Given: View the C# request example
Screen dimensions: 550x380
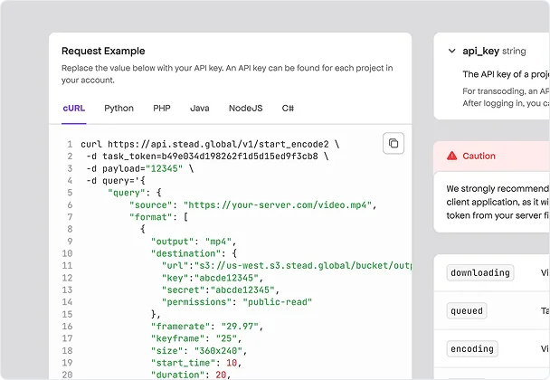Looking at the screenshot, I should (288, 109).
